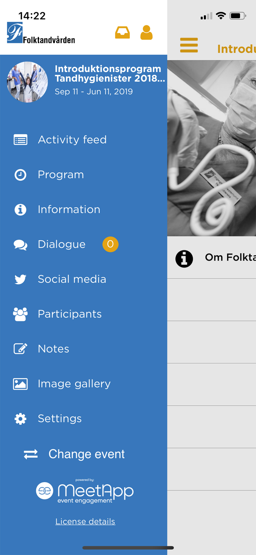The height and width of the screenshot is (555, 256).
Task: Tap the MeetApp event engagement logo
Action: [85, 491]
